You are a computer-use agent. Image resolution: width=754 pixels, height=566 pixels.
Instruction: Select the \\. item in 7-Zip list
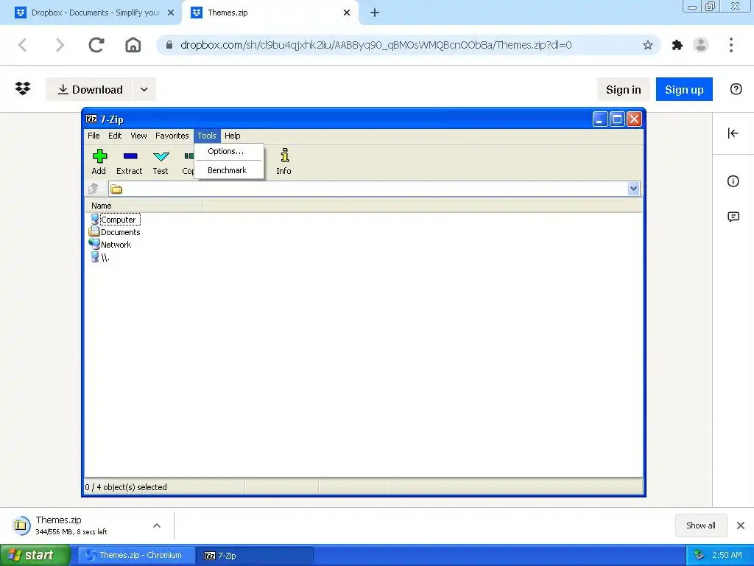[100, 257]
